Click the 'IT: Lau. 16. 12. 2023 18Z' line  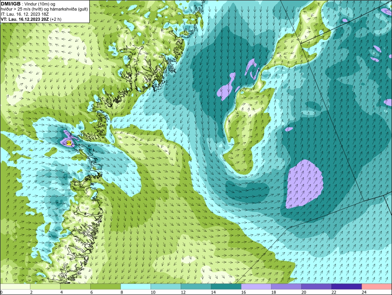[24, 14]
